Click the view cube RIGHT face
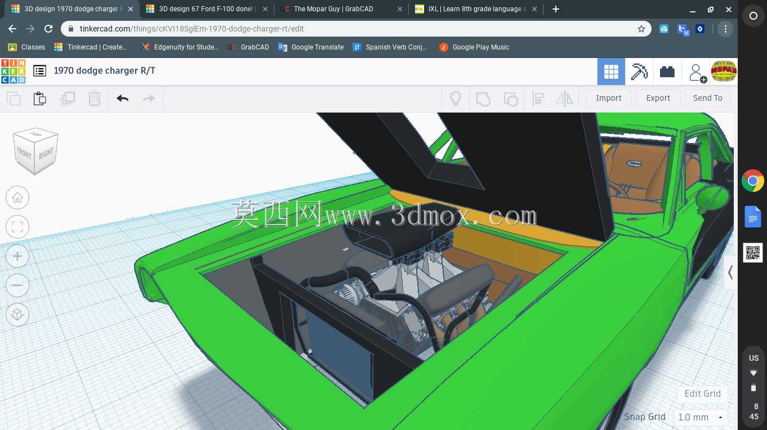767x430 pixels. [46, 153]
